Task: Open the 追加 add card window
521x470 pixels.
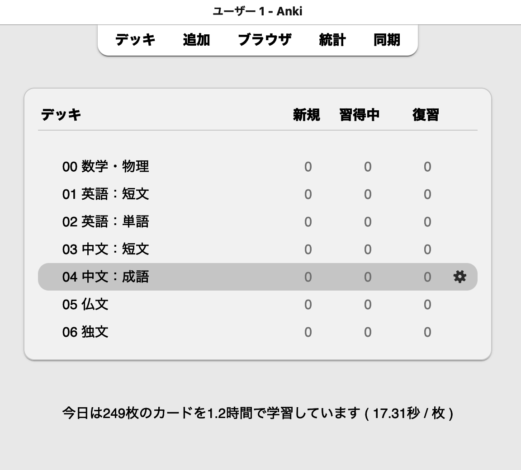Action: pyautogui.click(x=196, y=40)
